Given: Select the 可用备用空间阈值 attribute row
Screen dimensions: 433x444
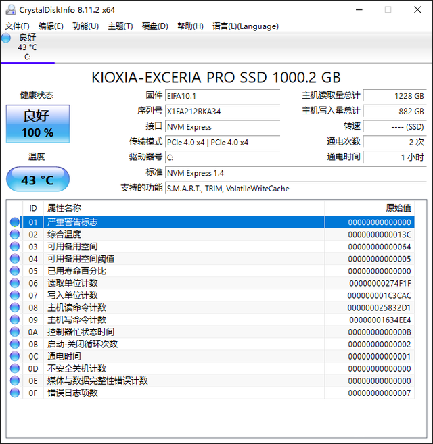Looking at the screenshot, I should 212,259.
